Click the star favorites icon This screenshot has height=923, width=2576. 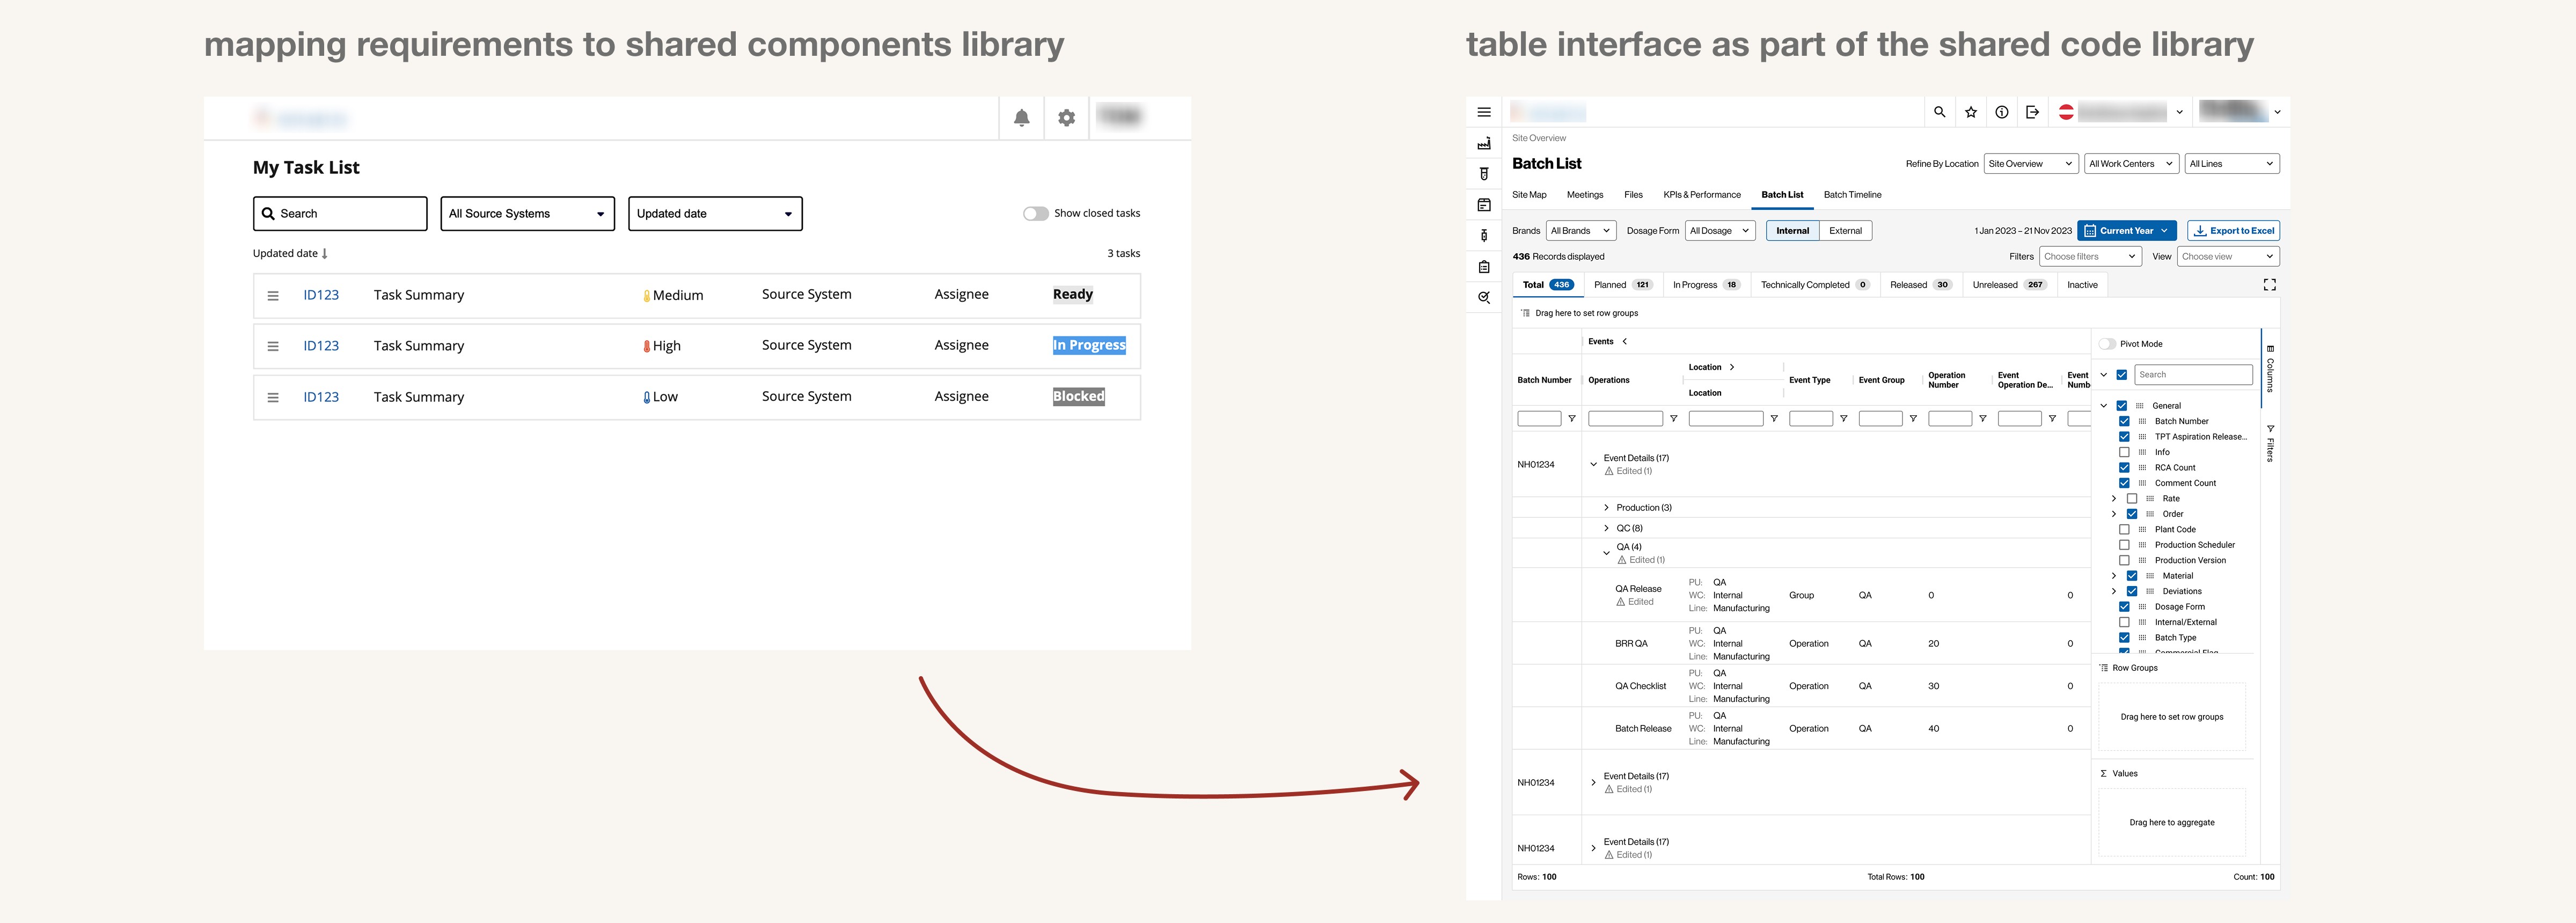pyautogui.click(x=1970, y=112)
